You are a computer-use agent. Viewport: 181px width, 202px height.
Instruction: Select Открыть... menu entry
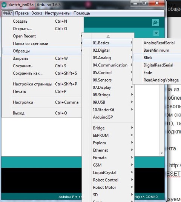42,29
